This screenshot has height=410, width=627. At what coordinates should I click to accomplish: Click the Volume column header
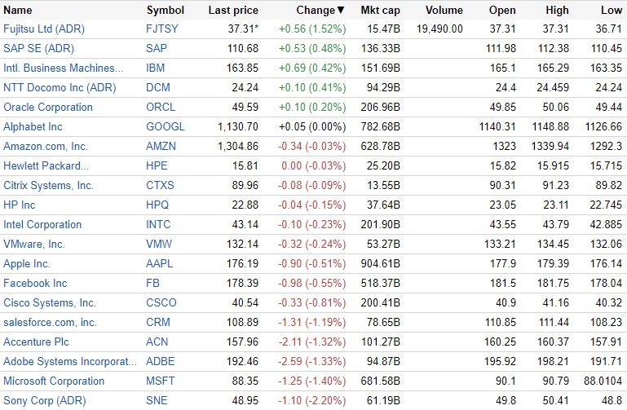point(444,11)
